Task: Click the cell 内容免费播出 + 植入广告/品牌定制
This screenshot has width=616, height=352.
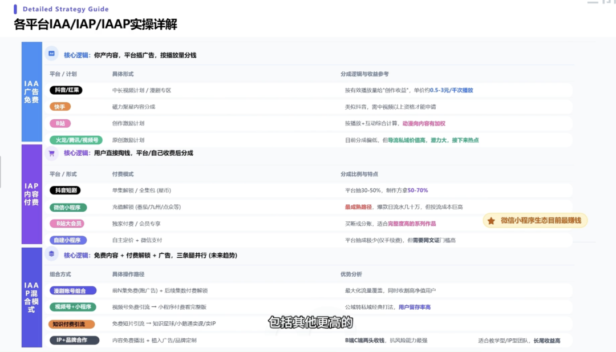Action: tap(154, 341)
